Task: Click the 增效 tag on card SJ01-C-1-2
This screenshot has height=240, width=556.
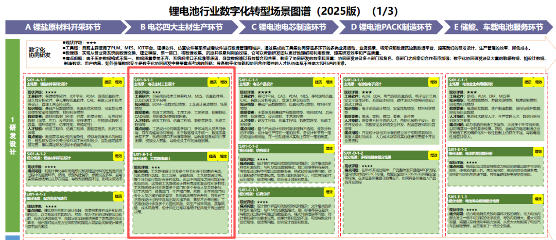Action: (330, 148)
